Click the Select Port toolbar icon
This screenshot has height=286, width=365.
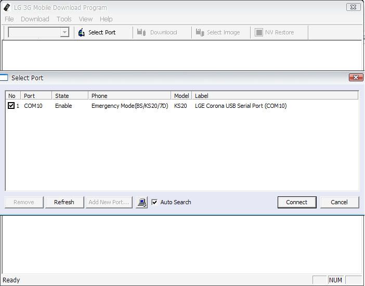81,32
